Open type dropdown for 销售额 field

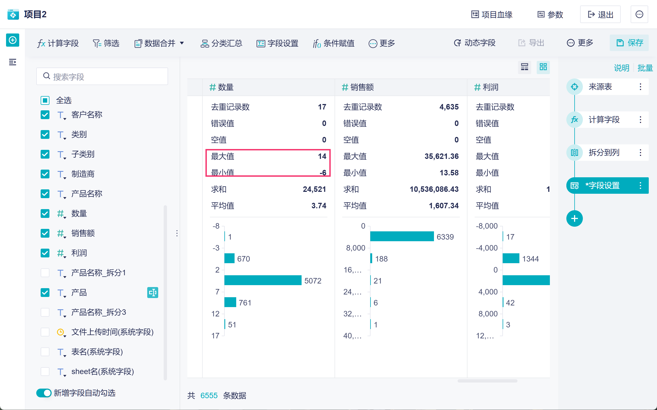(x=62, y=234)
